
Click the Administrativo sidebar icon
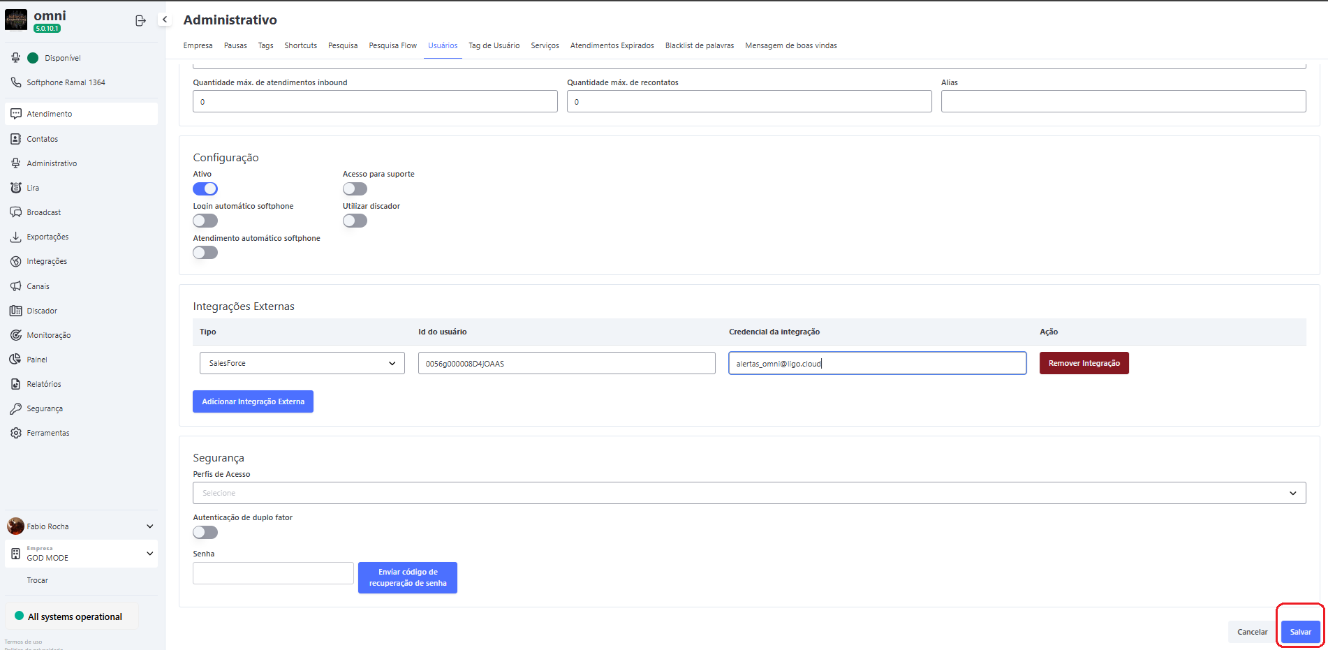tap(16, 163)
